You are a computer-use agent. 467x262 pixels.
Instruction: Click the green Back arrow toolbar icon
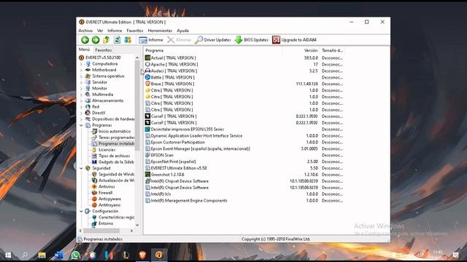click(x=85, y=40)
